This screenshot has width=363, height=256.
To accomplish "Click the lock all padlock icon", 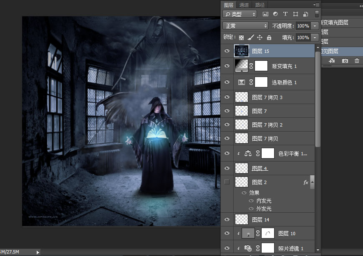I will pyautogui.click(x=269, y=37).
